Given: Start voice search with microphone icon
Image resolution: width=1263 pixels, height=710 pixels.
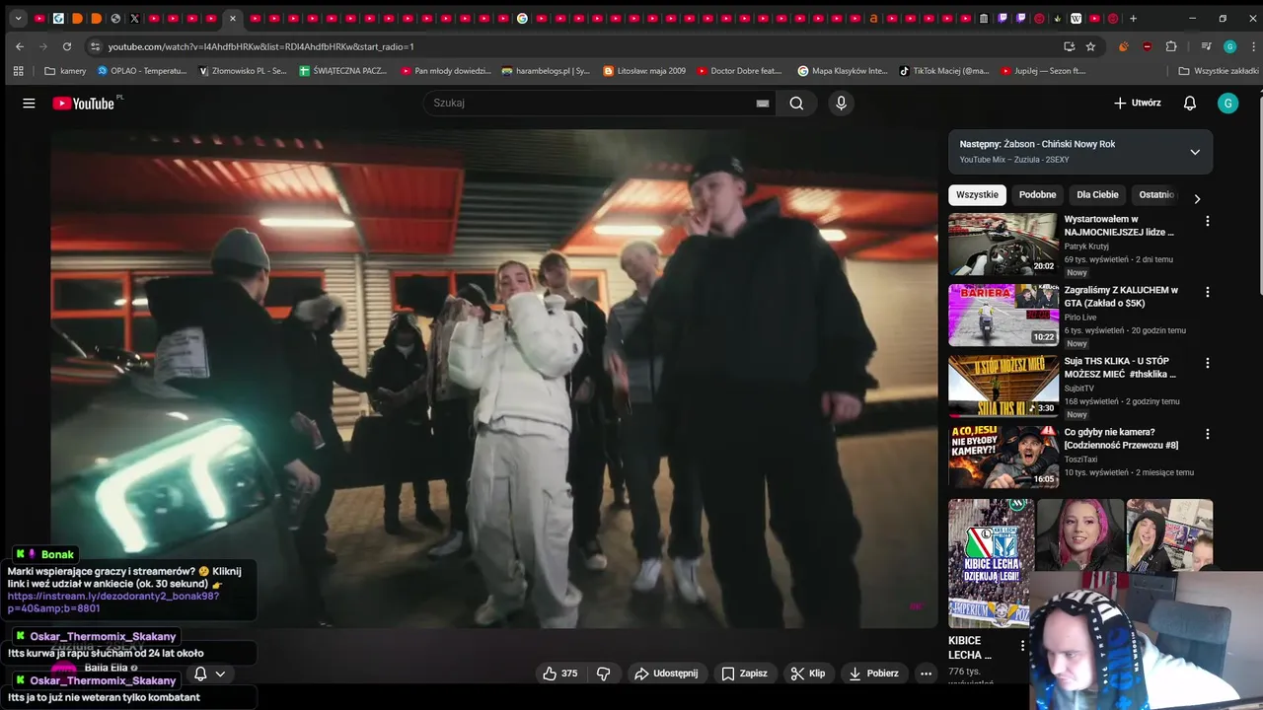Looking at the screenshot, I should point(841,103).
